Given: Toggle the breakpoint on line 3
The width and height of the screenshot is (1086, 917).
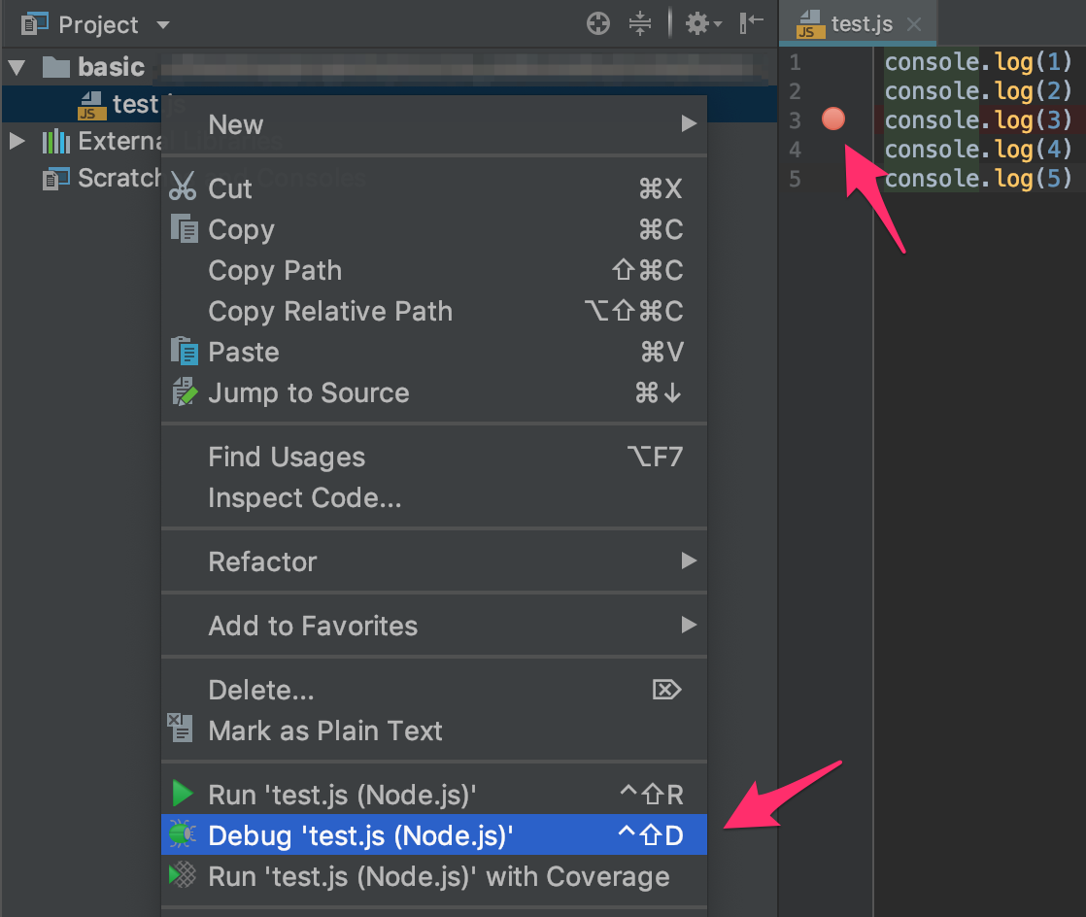Looking at the screenshot, I should 832,119.
